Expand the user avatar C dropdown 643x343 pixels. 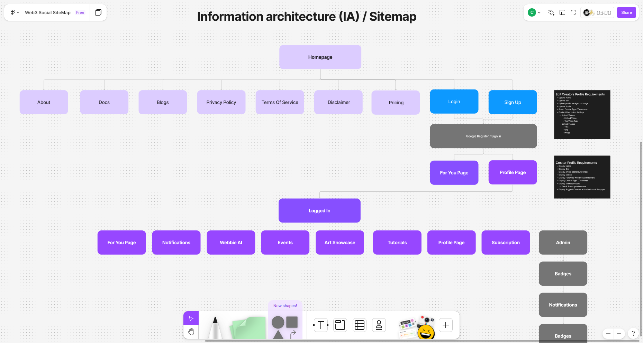click(534, 12)
